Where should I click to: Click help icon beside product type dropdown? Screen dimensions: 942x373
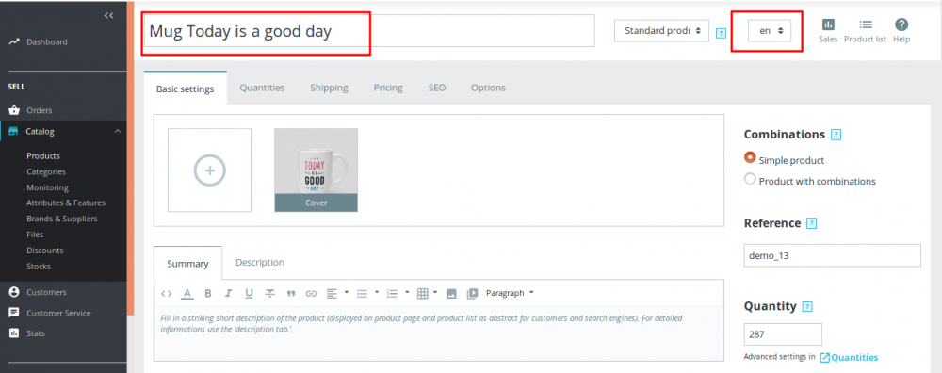point(721,34)
